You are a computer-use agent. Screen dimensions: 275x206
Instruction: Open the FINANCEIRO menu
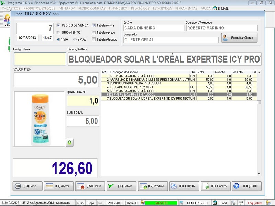tap(118, 8)
